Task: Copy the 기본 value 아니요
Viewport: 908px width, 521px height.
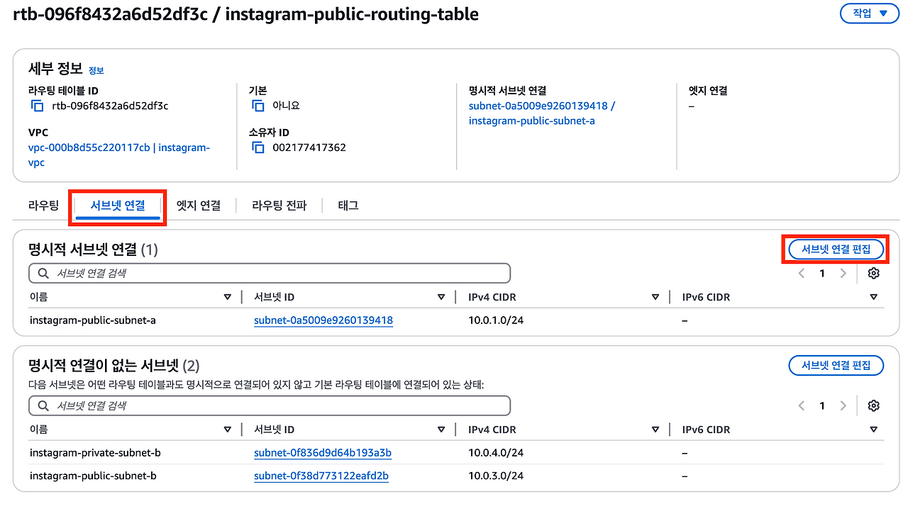Action: point(258,106)
